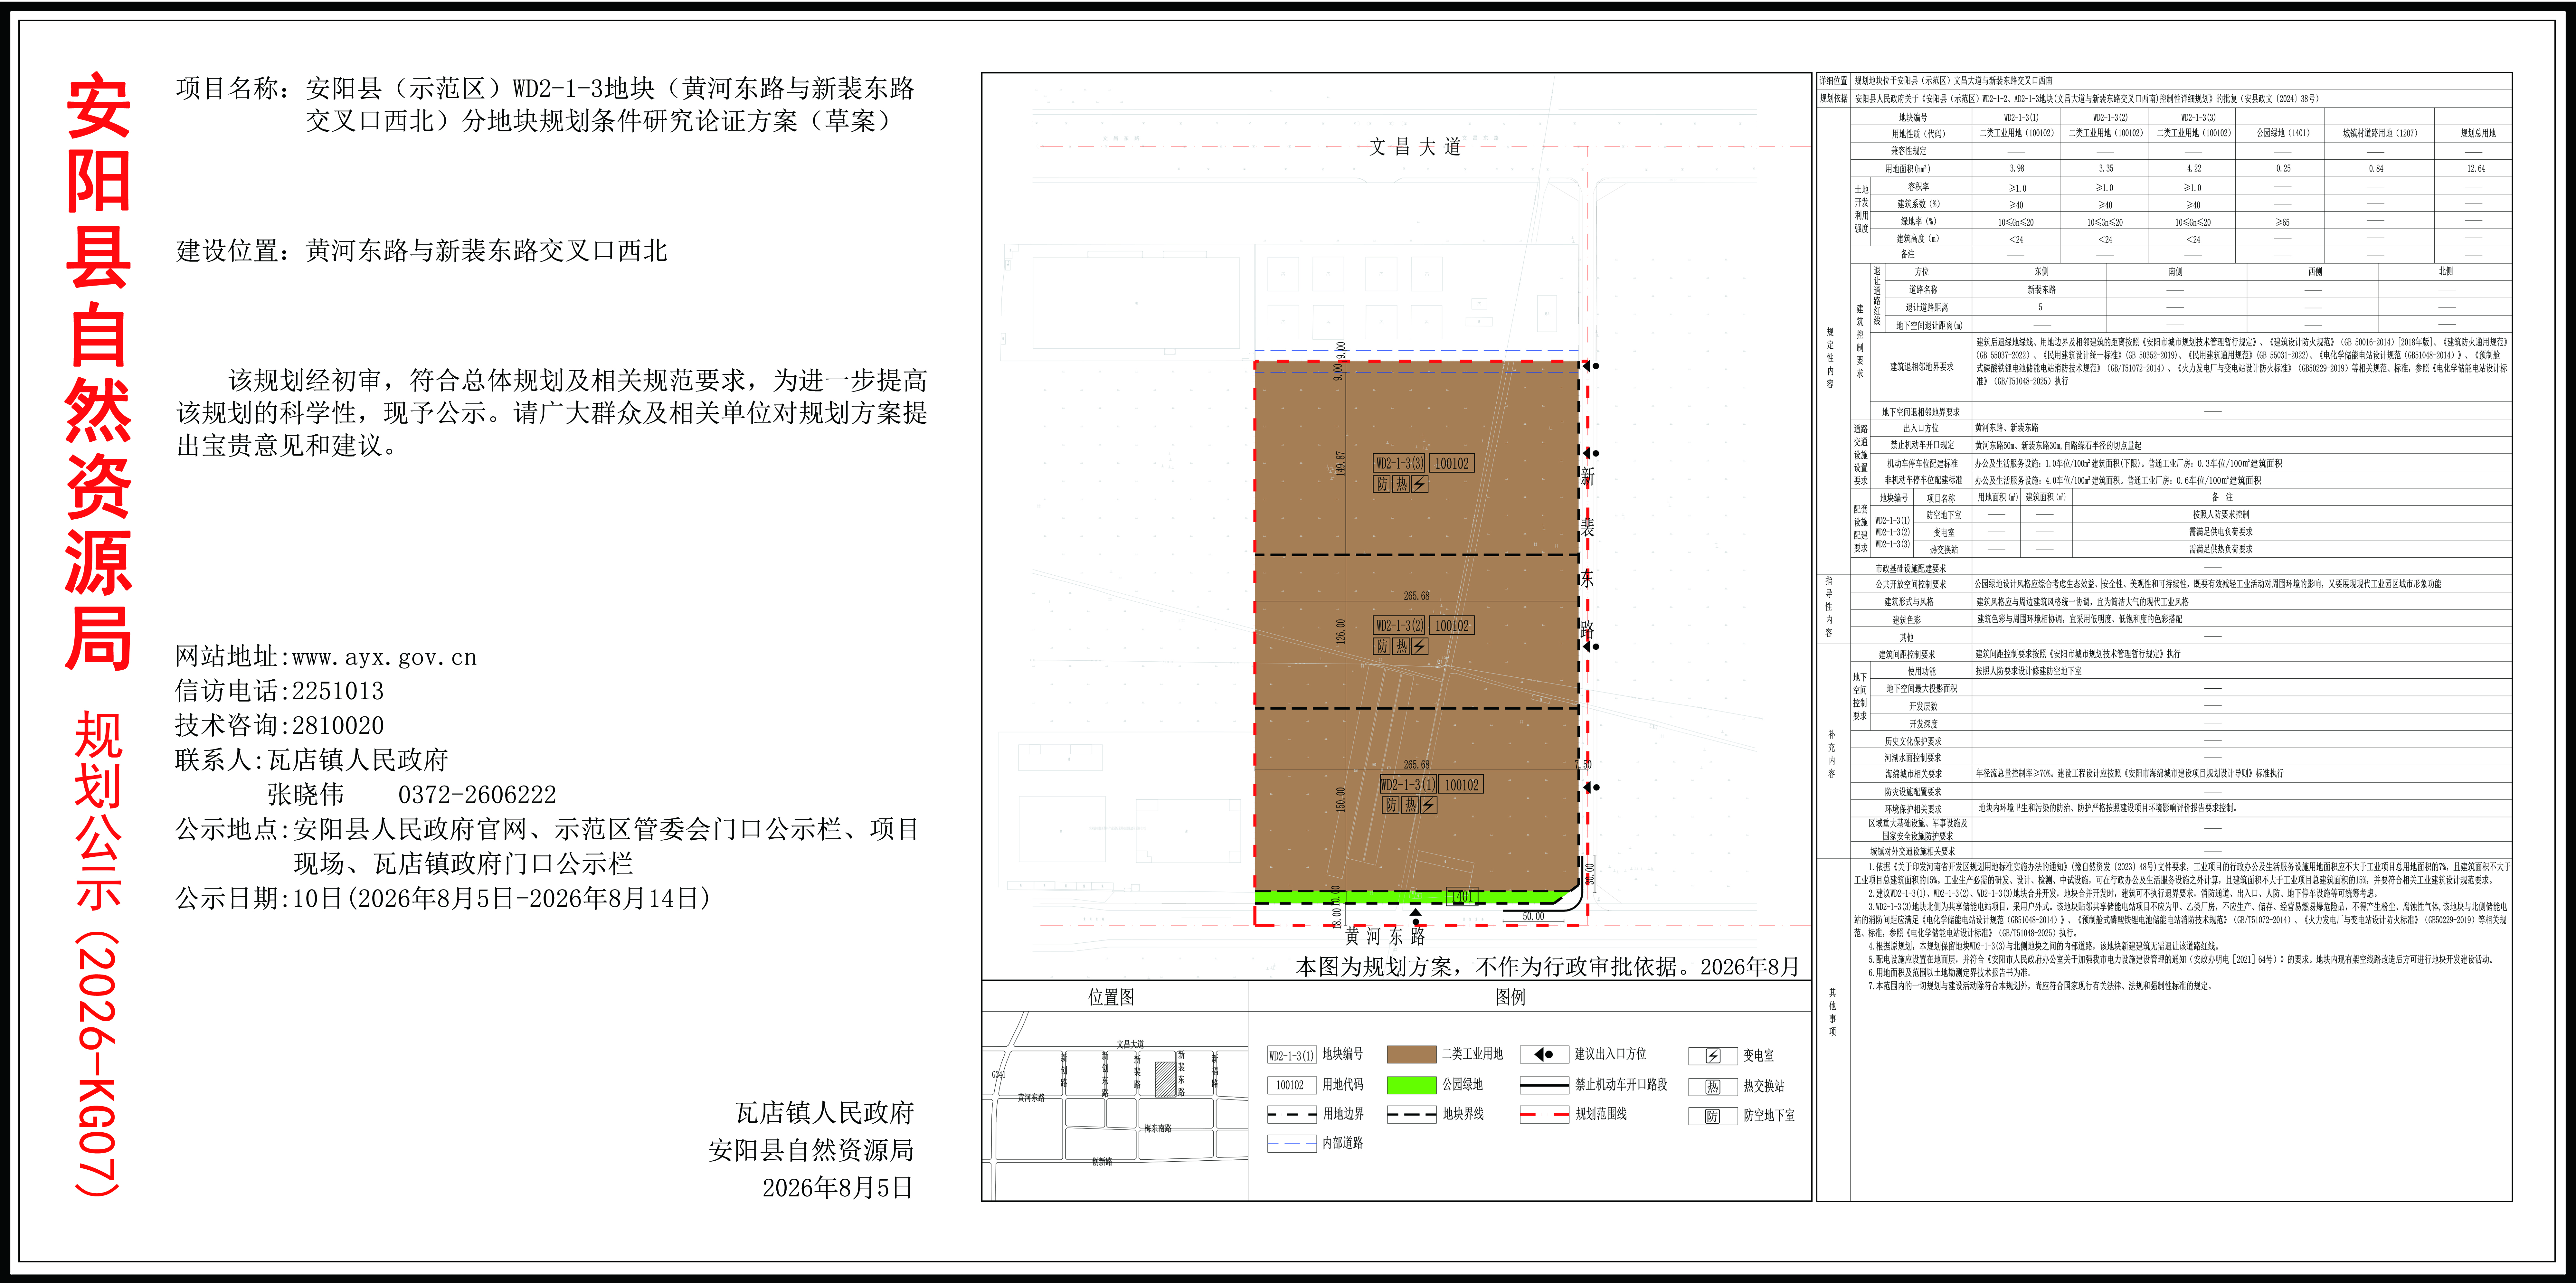The width and height of the screenshot is (2576, 1283).
Task: Click the 热 icon in plot WD2-1-3(2)
Action: point(1401,646)
